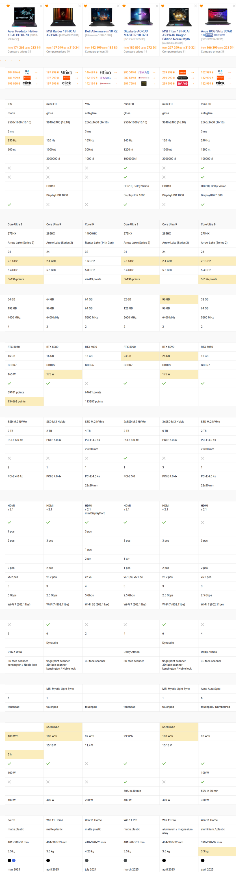This screenshot has width=236, height=872.
Task: Remove MSI Raider 18 HX from comparison
Action: click(x=80, y=6)
